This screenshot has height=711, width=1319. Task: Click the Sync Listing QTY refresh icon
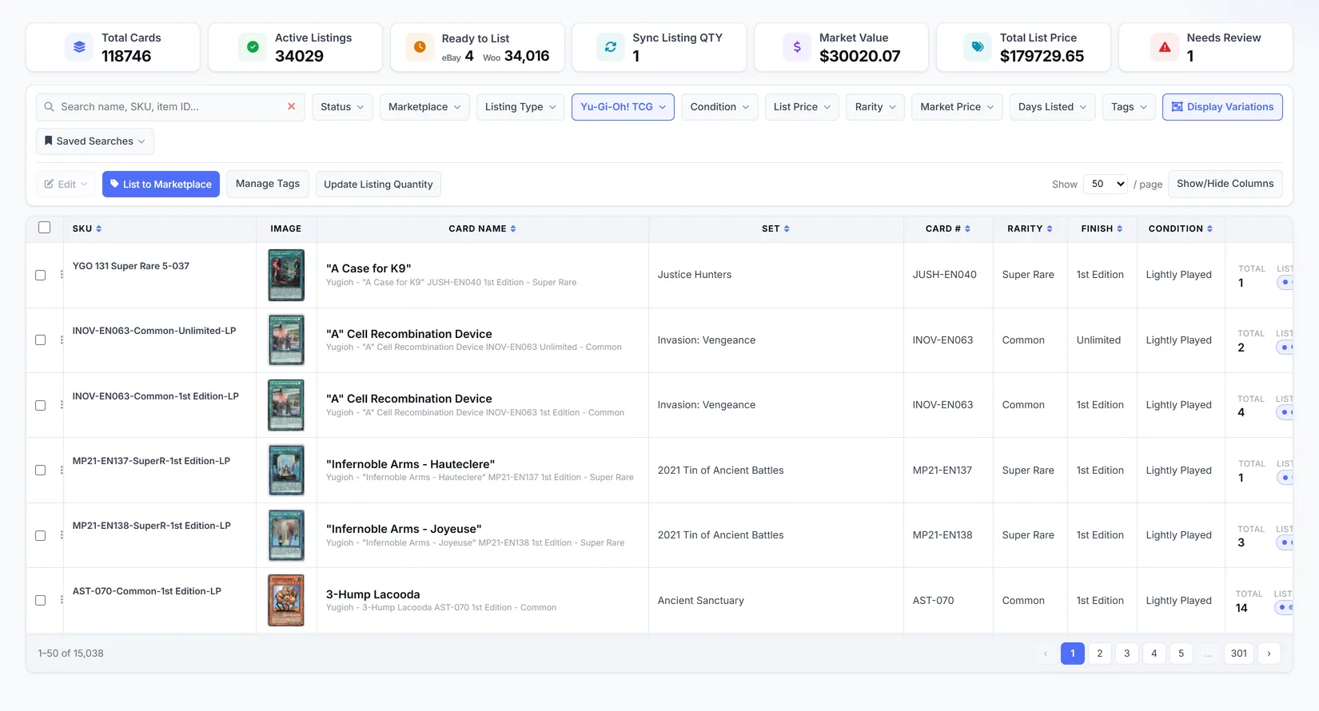611,47
